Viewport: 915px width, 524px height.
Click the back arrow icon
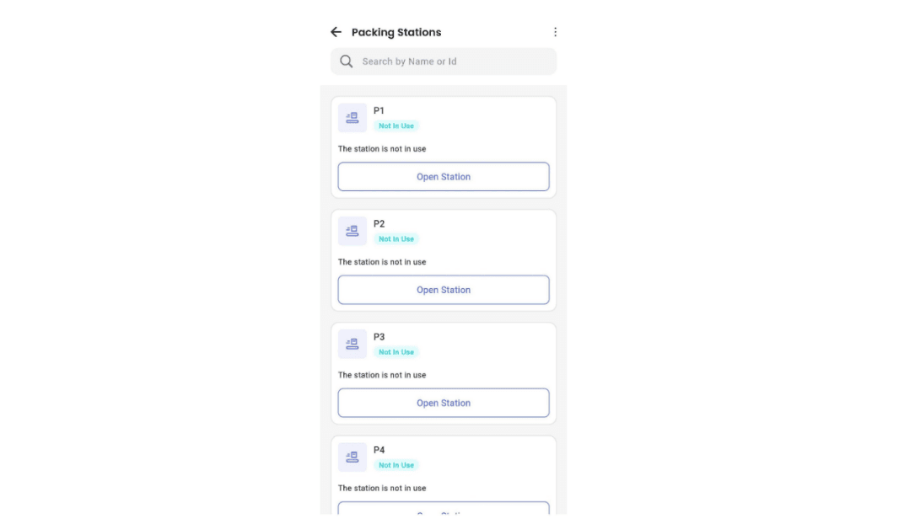(336, 32)
